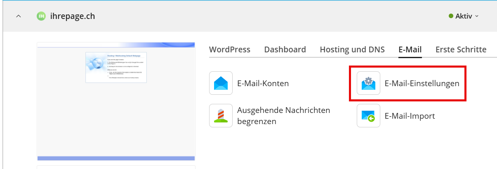
Task: Click the green ihrepage.ch domain favicon
Action: click(41, 16)
